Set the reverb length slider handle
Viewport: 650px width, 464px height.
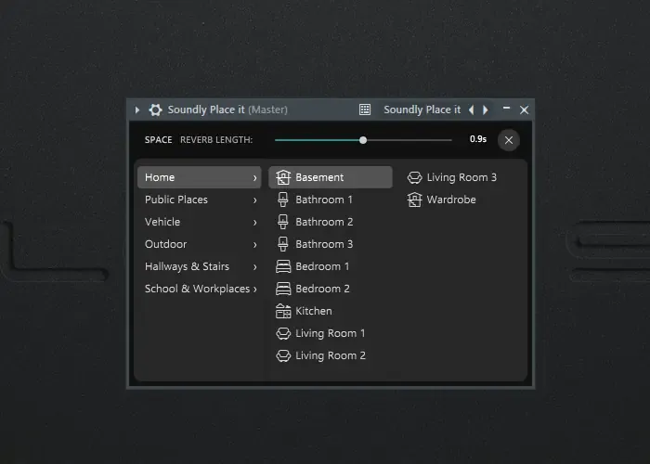(x=363, y=140)
